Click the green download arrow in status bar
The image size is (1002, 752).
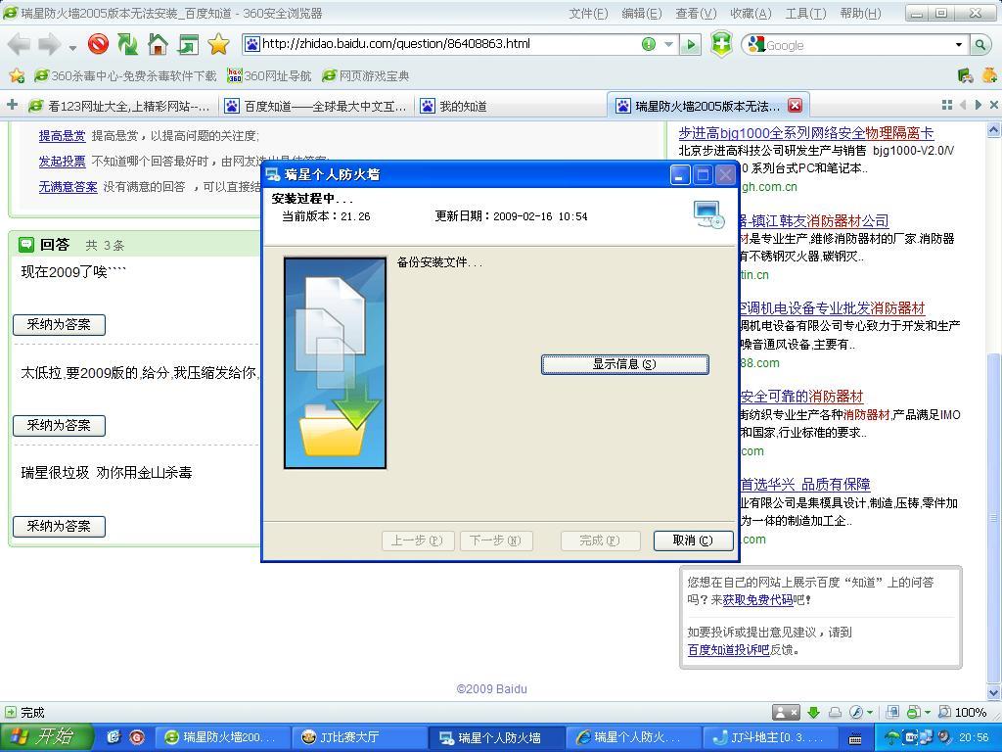pos(813,713)
